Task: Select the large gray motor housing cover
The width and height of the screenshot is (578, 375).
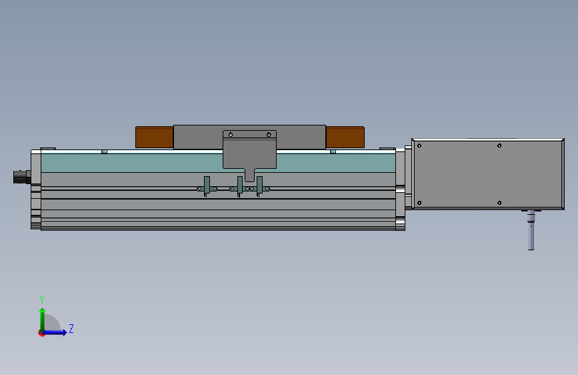Action: click(488, 174)
